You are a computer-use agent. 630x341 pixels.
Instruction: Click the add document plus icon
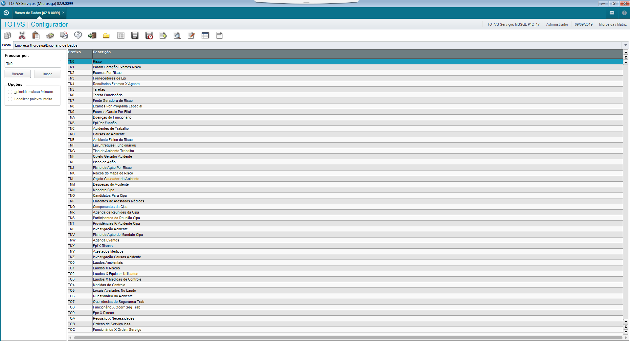pos(163,35)
